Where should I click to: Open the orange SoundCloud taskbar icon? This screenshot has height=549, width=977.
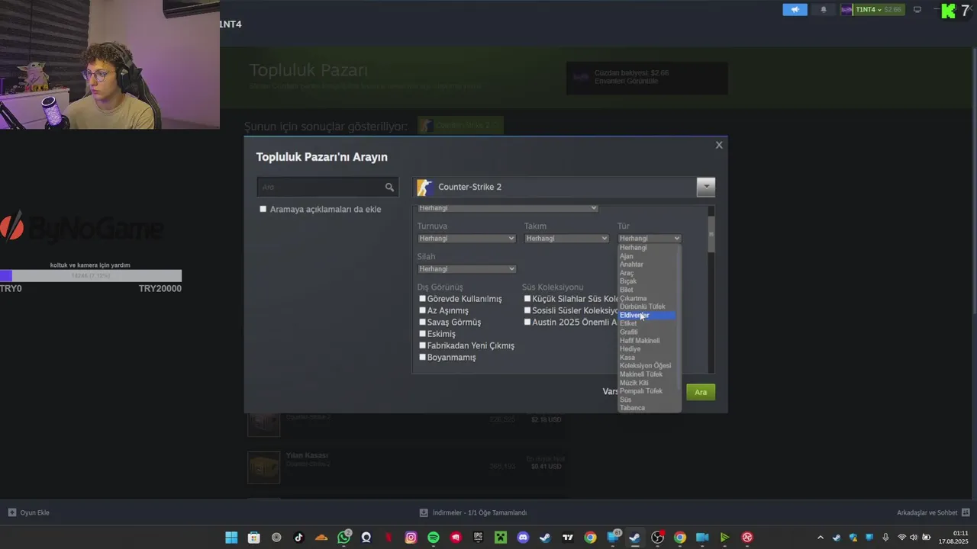321,538
